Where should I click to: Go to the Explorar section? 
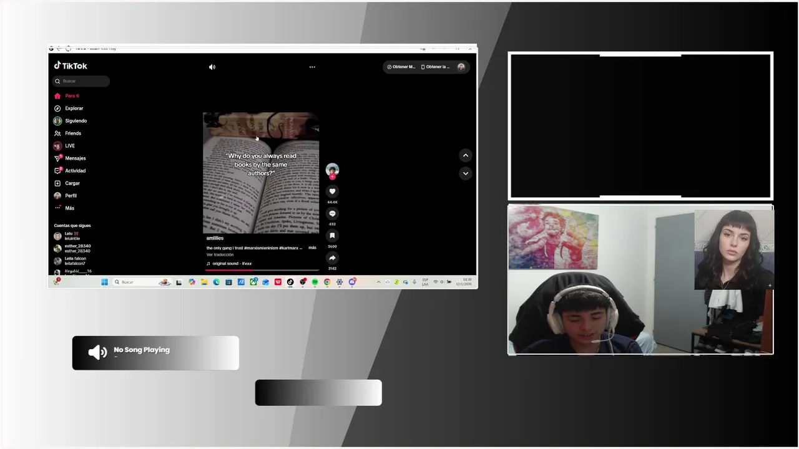[69, 109]
